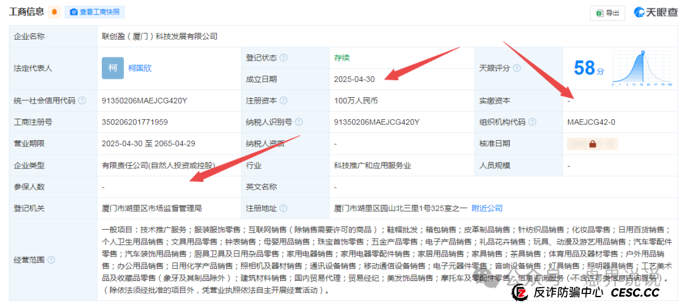683x306 pixels.
Task: Click the 导出 export button
Action: click(x=608, y=13)
